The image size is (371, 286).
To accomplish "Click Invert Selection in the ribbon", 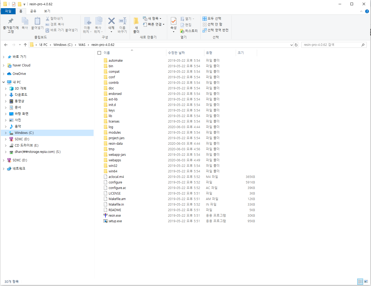I will coord(215,30).
